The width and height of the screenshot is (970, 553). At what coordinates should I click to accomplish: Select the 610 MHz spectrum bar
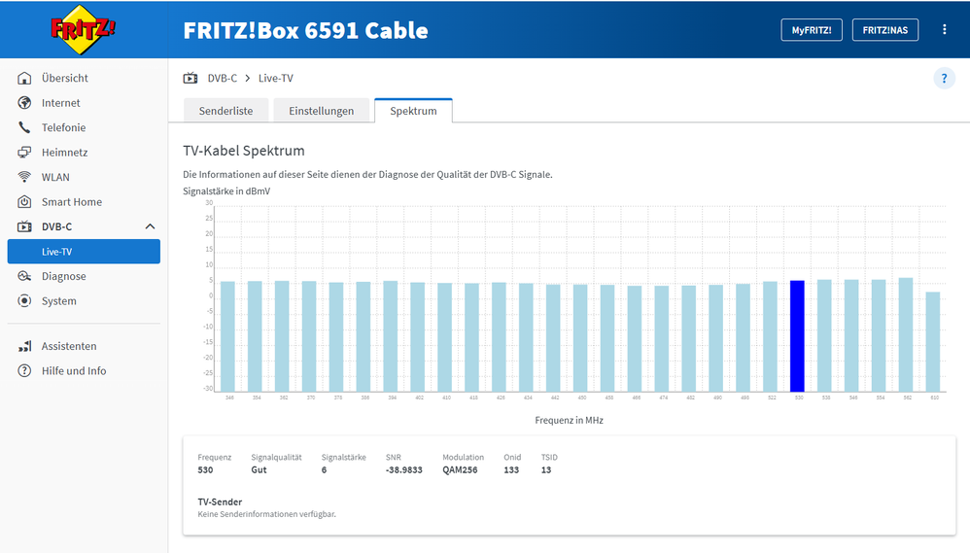click(x=933, y=342)
